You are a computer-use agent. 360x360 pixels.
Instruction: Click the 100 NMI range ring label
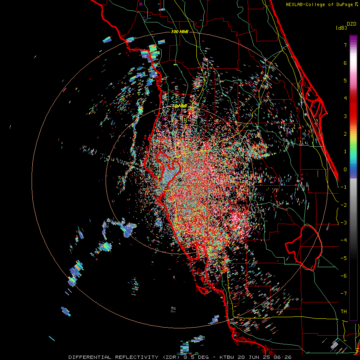coord(180,32)
